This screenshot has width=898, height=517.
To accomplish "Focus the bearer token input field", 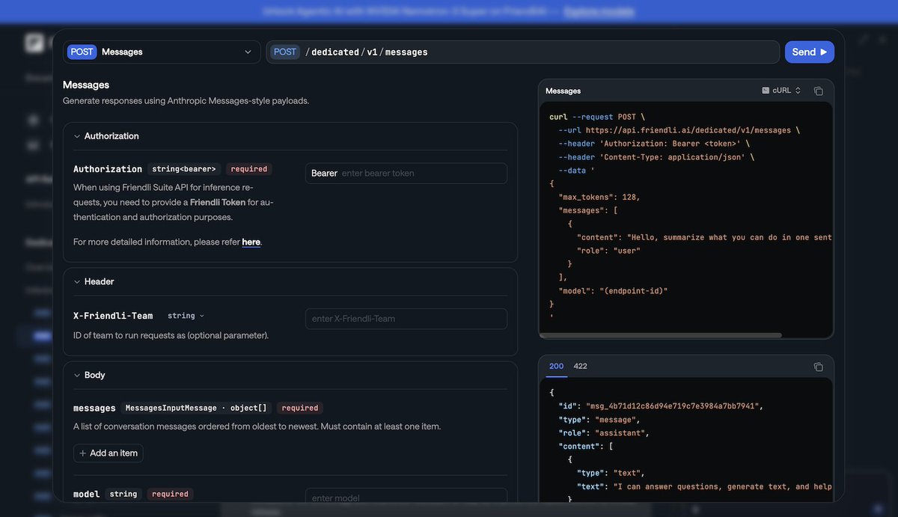I will 406,173.
